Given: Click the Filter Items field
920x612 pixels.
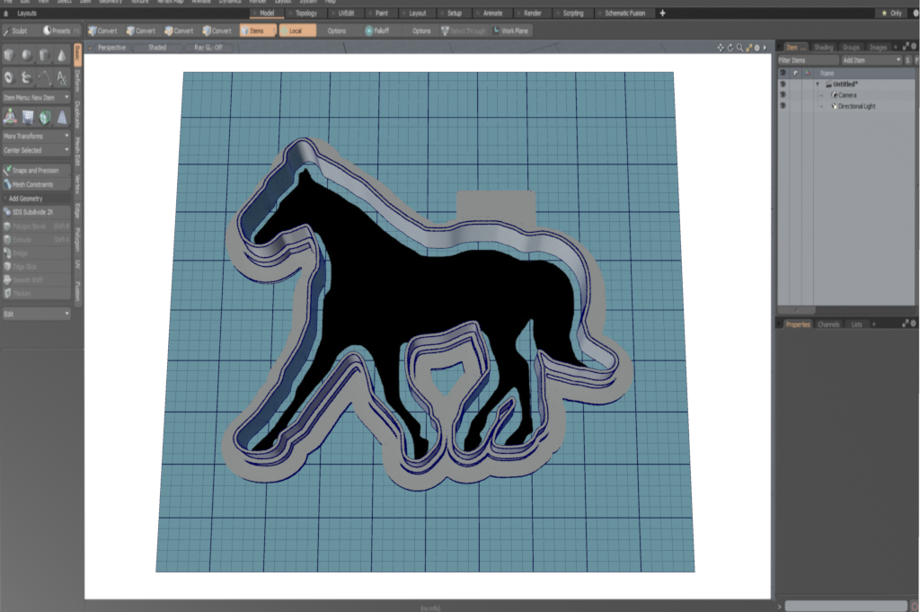Looking at the screenshot, I should click(x=804, y=60).
